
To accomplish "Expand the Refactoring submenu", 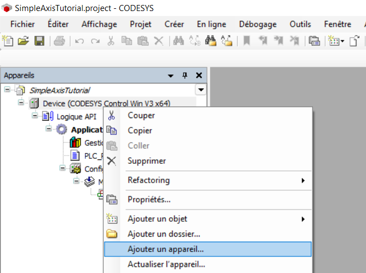I will tap(208, 180).
